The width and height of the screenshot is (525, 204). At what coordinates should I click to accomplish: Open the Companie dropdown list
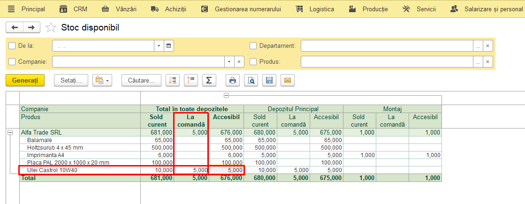[229, 61]
